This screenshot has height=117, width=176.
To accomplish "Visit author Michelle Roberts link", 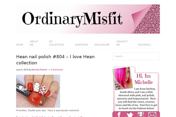I will point(39,70).
